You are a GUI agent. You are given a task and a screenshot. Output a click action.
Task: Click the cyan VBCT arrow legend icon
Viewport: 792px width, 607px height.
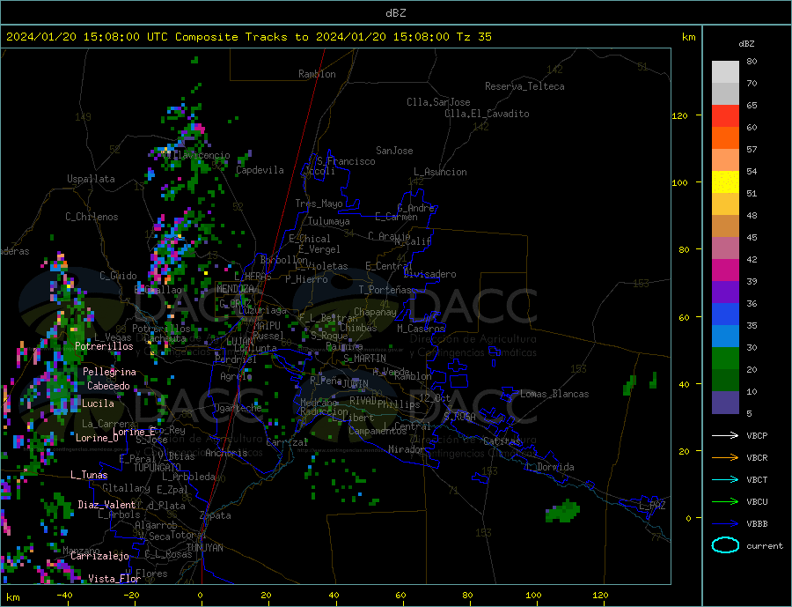(x=725, y=479)
